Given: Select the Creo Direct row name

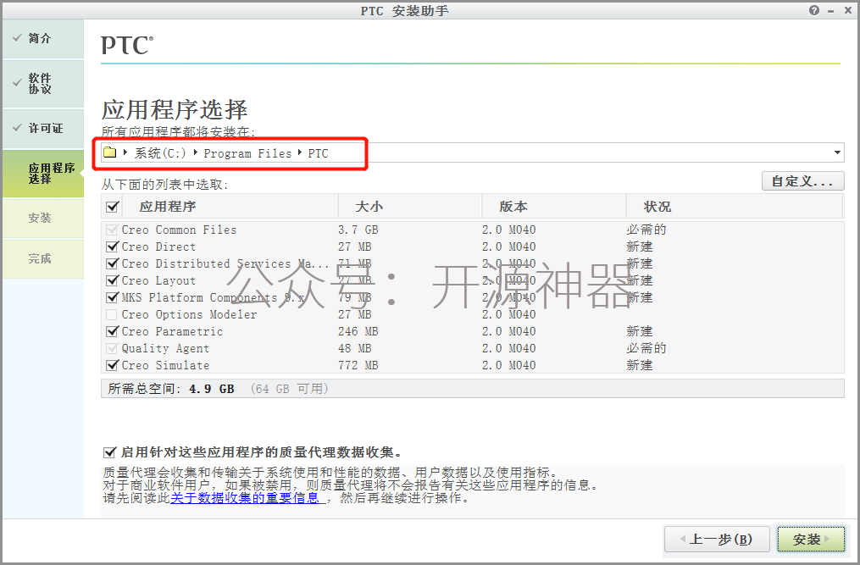Looking at the screenshot, I should tap(158, 246).
